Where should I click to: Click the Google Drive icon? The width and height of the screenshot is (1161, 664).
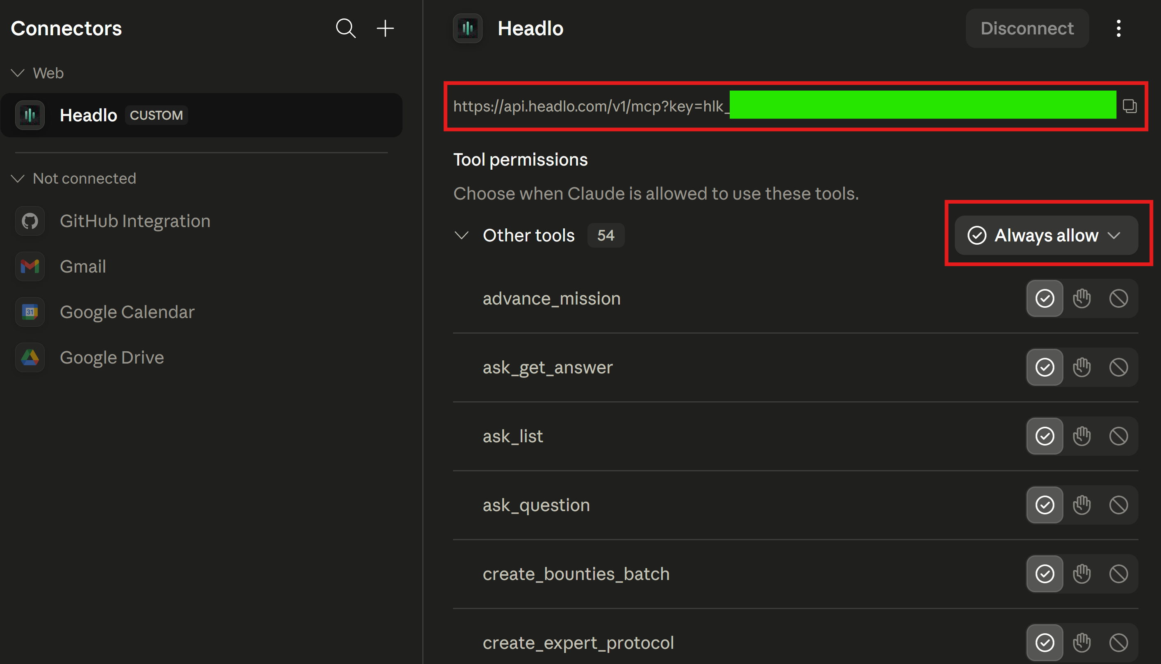click(30, 357)
